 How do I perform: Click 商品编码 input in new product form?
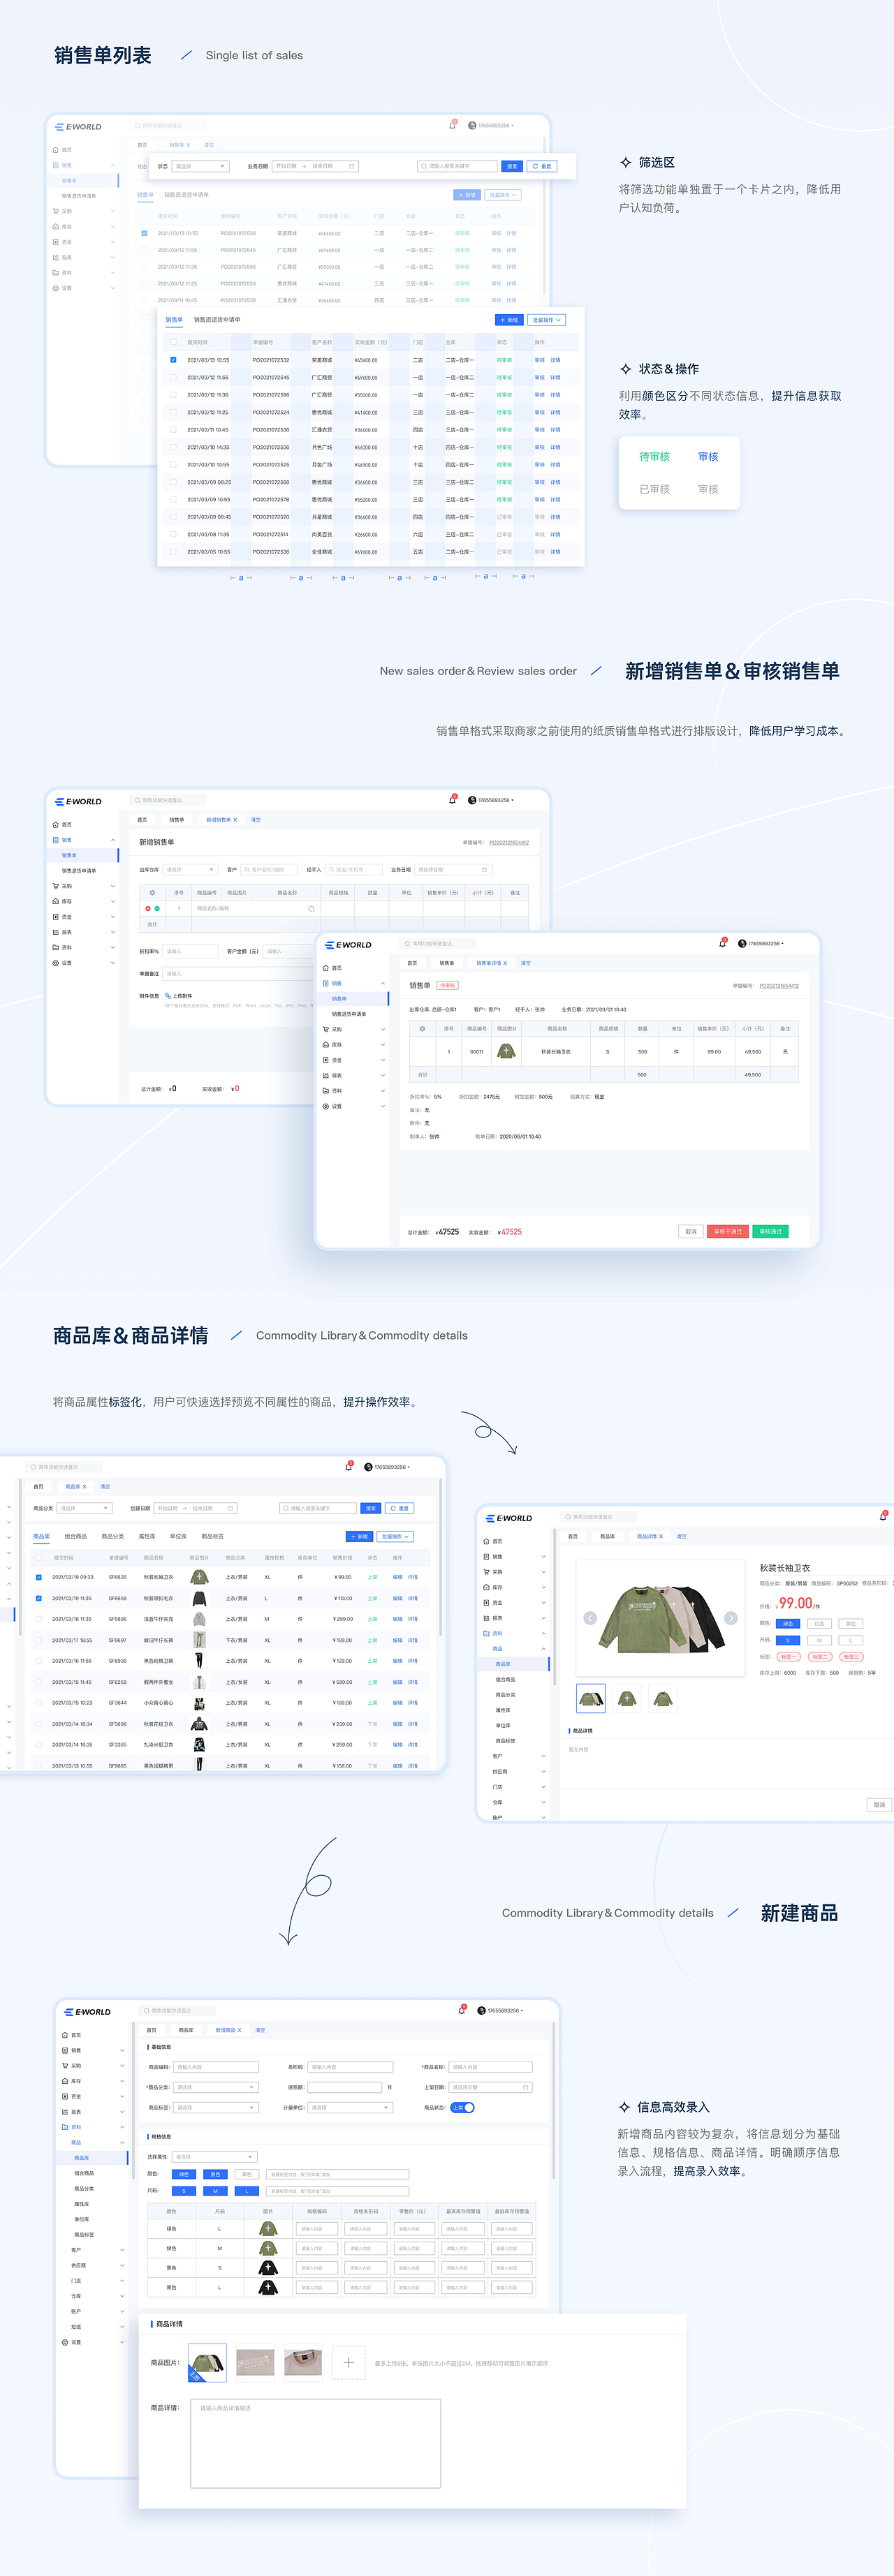pyautogui.click(x=216, y=2067)
